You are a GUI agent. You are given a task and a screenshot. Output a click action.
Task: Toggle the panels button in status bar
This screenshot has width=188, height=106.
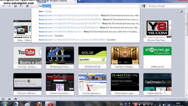pos(3,99)
